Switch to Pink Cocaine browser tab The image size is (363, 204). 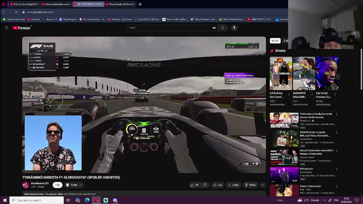(x=25, y=4)
